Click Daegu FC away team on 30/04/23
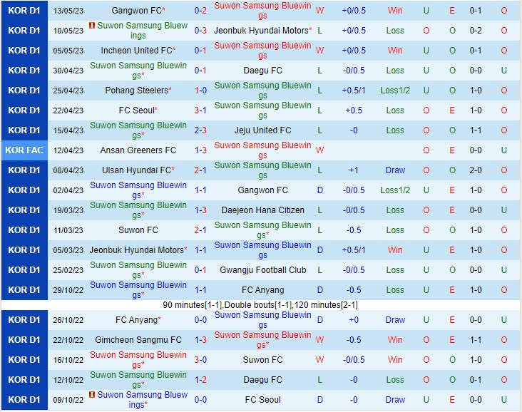 pyautogui.click(x=262, y=71)
